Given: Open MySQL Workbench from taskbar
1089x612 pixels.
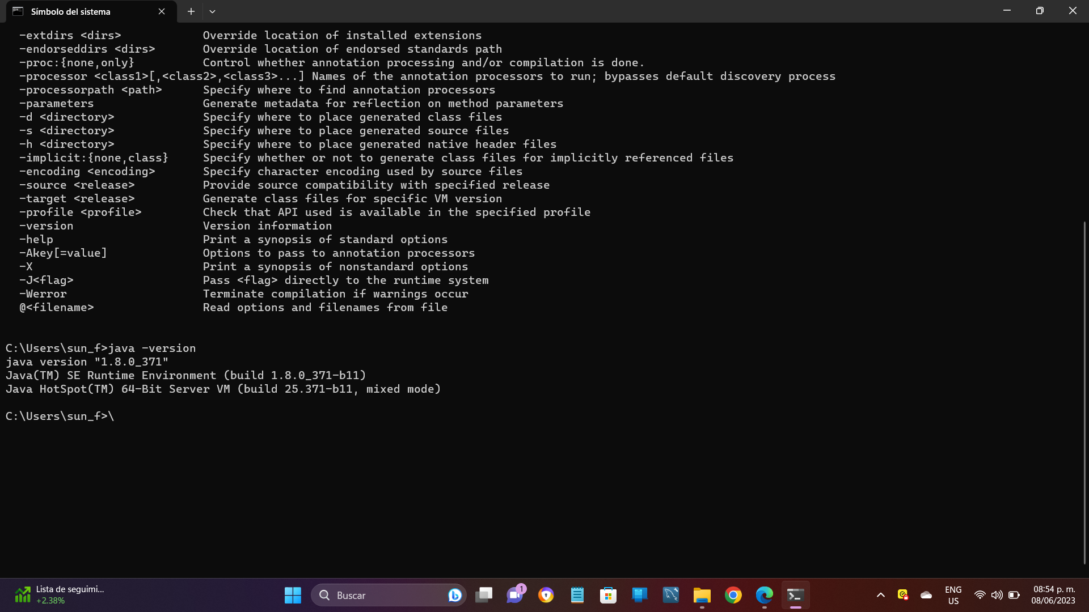Looking at the screenshot, I should [x=671, y=595].
